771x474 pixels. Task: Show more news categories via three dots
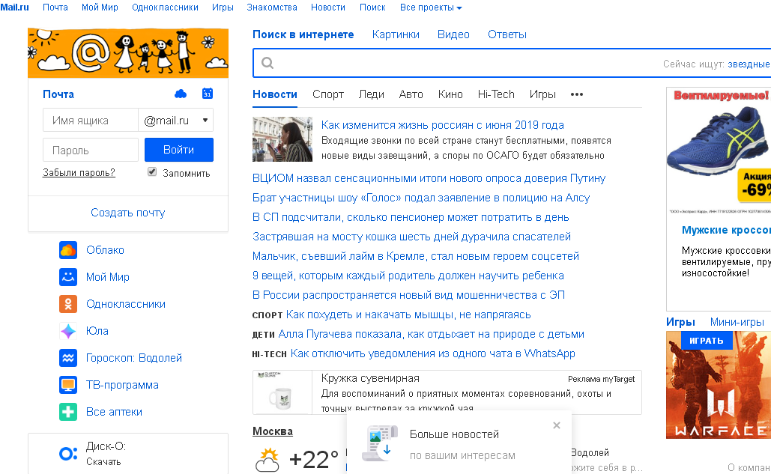coord(576,94)
